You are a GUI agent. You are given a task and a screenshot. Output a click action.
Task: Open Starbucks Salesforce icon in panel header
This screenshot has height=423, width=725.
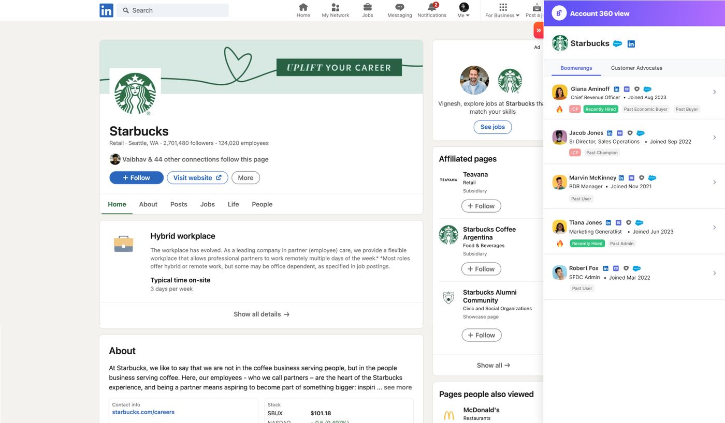(617, 44)
